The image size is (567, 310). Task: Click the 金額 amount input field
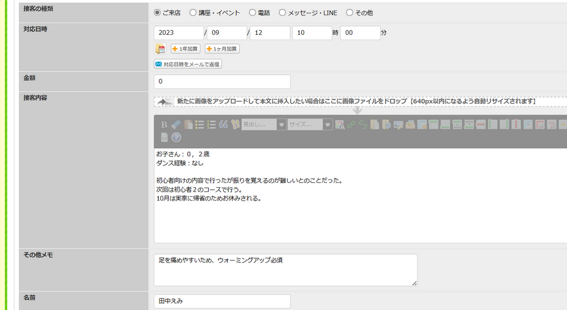pyautogui.click(x=222, y=82)
